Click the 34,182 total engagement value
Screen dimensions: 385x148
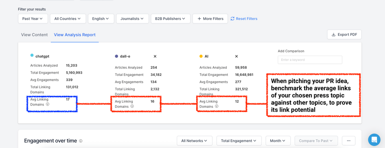[x=156, y=75]
